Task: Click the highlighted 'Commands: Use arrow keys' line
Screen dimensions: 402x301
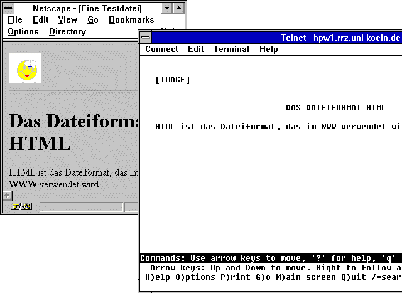Action: click(x=271, y=258)
